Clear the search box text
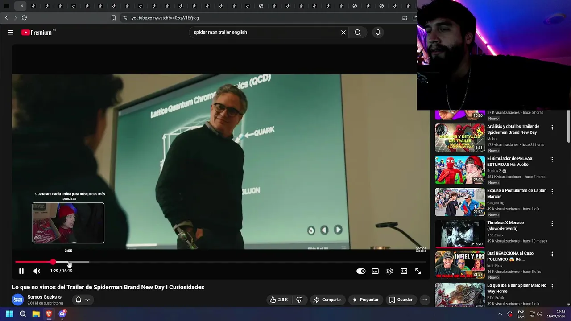The height and width of the screenshot is (321, 571). (343, 33)
